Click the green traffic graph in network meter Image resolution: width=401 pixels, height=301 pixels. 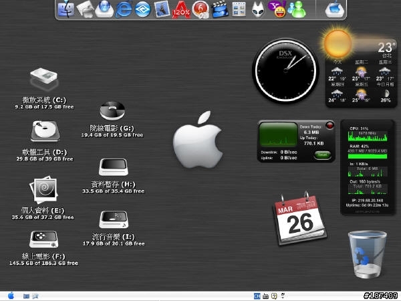[278, 134]
